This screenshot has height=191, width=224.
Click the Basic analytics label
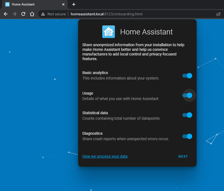(95, 73)
